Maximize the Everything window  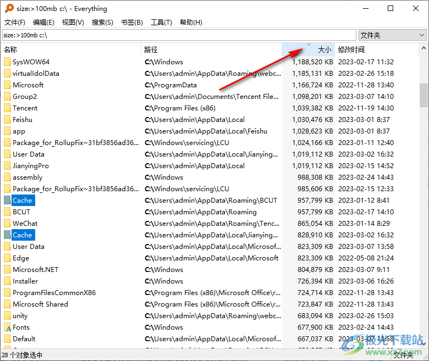391,8
